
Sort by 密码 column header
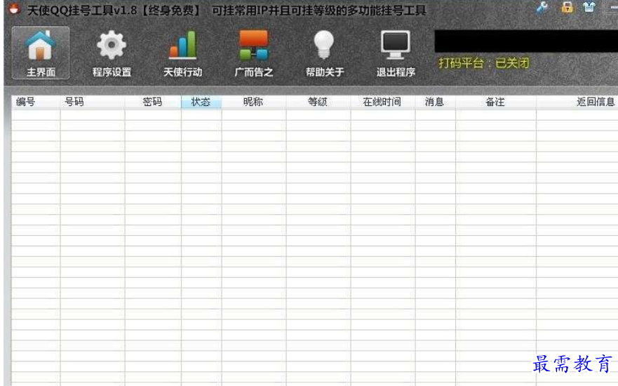tap(153, 102)
